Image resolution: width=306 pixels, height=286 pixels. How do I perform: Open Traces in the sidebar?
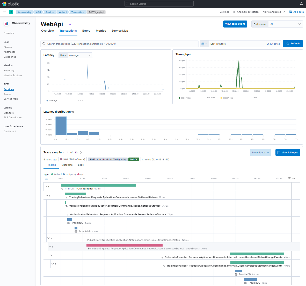click(8, 94)
